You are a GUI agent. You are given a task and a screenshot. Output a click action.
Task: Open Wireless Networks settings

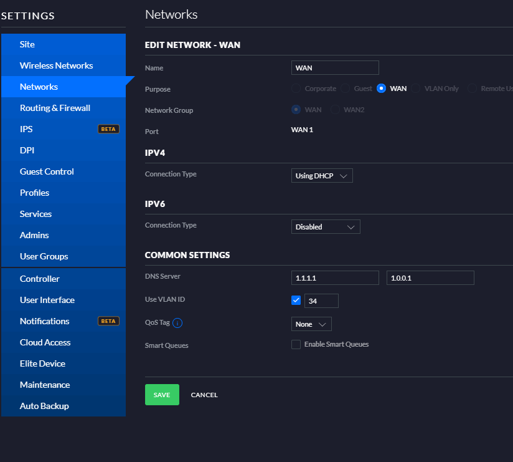56,65
